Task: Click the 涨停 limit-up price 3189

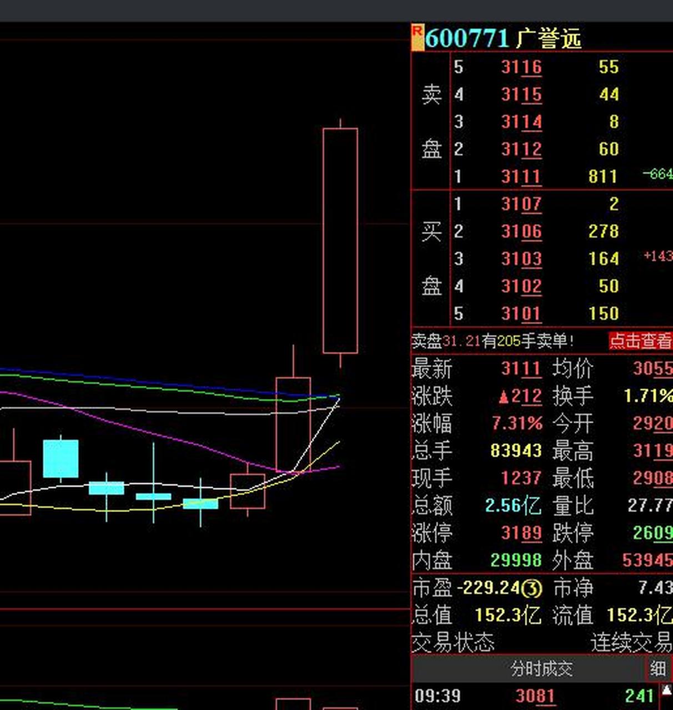Action: 521,533
